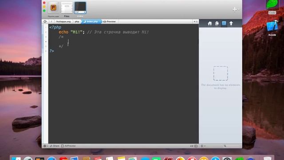284x160 pixels.
Task: Open the Xcode icon on the desktop
Action: pyautogui.click(x=272, y=28)
